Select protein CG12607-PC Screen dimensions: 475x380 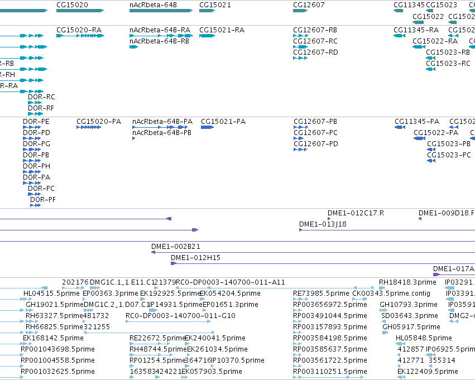pyautogui.click(x=299, y=138)
